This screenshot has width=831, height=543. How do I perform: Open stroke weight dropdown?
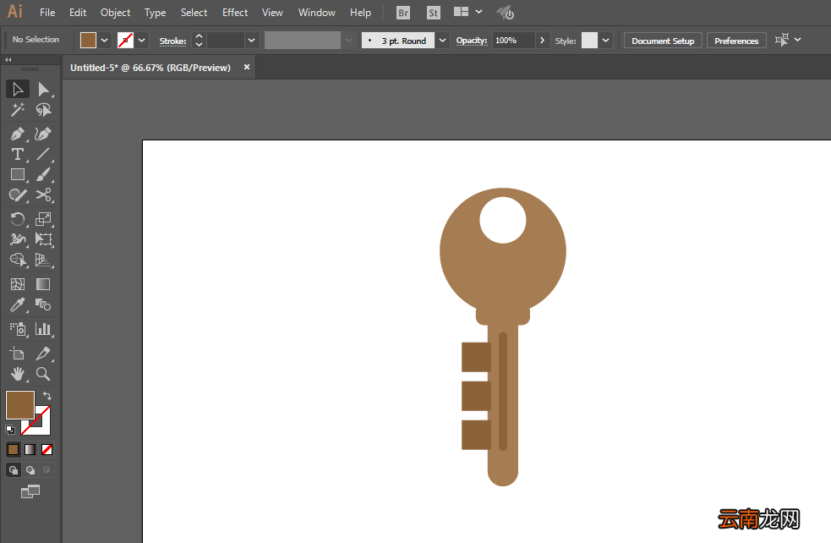pos(252,41)
